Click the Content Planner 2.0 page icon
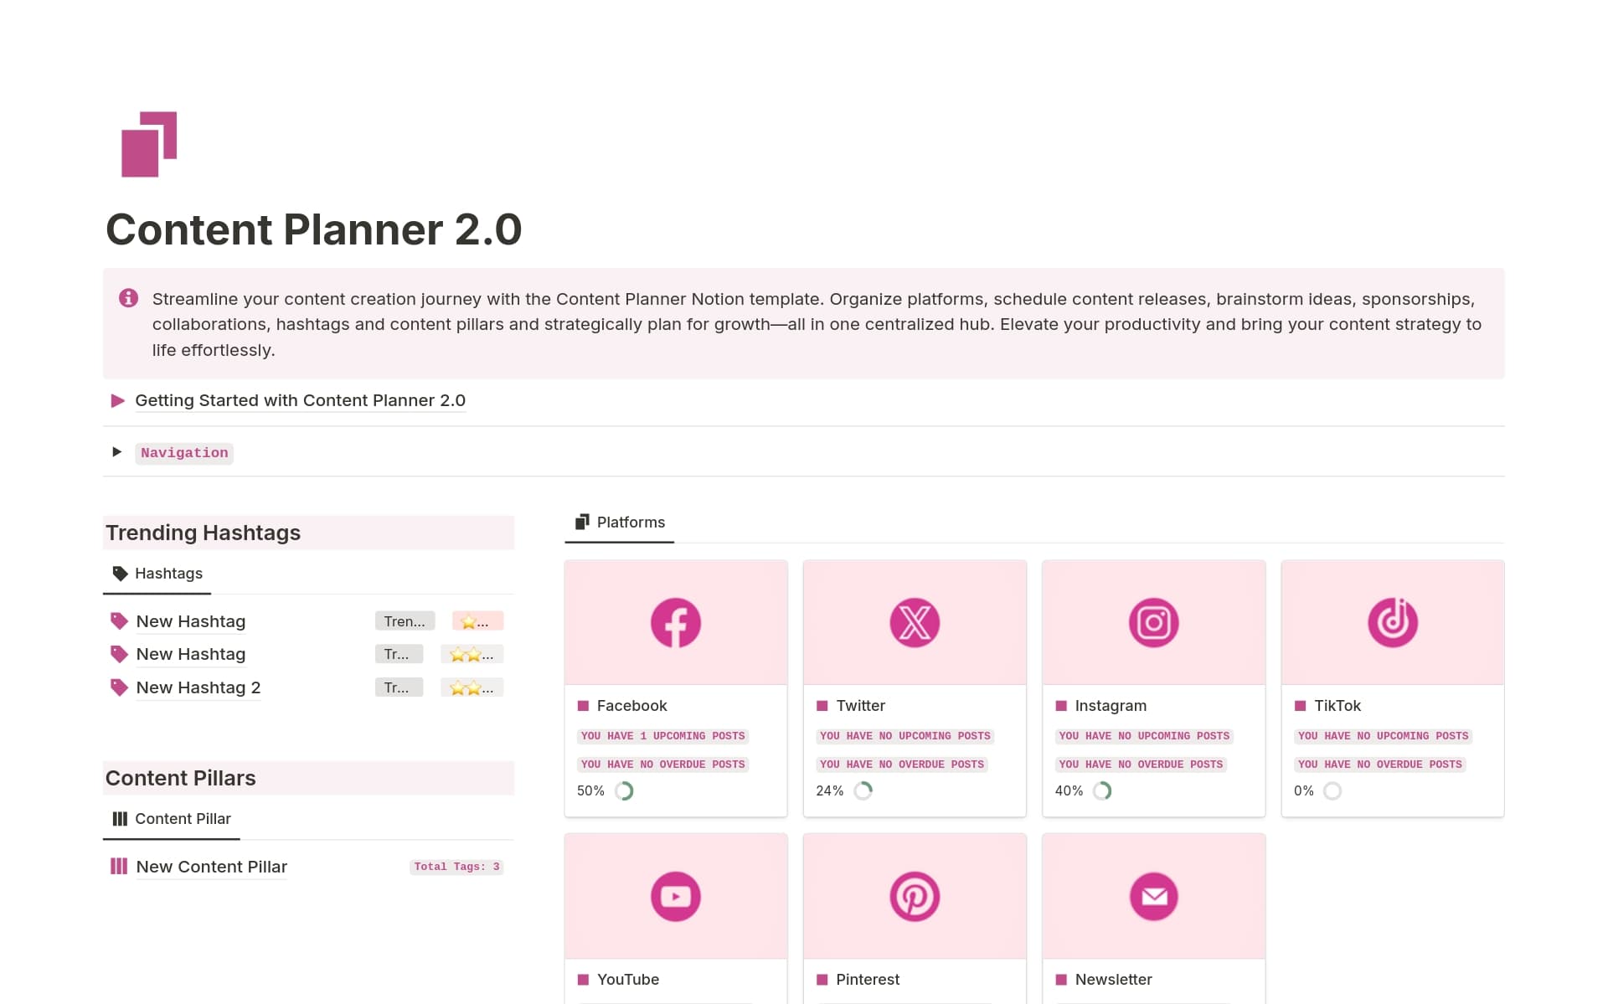 [147, 144]
